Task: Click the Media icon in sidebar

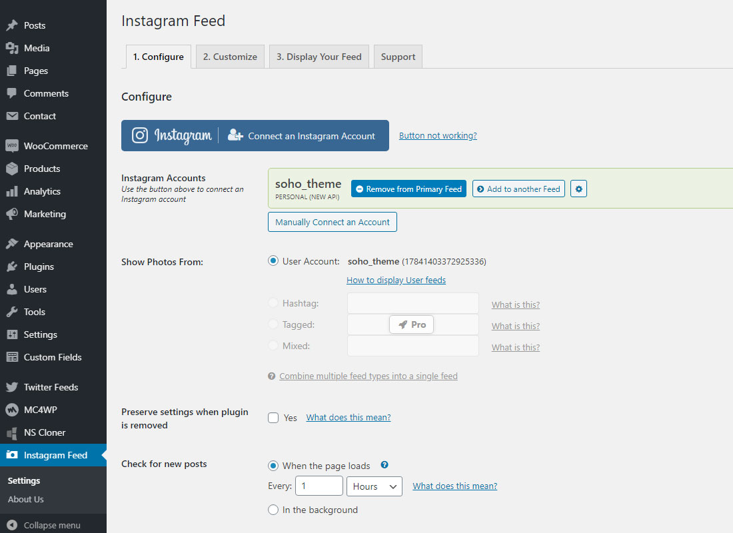Action: coord(12,48)
